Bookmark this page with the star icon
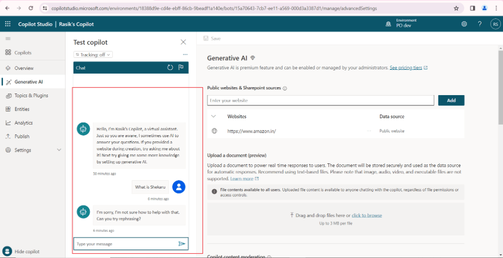 (456, 8)
